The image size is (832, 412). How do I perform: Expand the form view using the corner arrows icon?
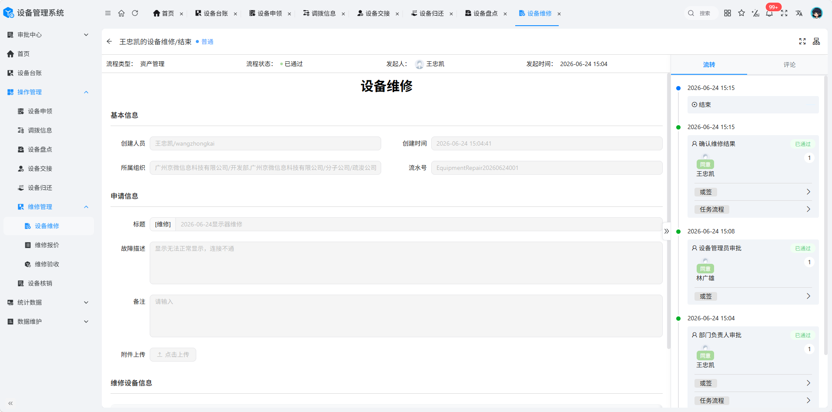(x=802, y=41)
